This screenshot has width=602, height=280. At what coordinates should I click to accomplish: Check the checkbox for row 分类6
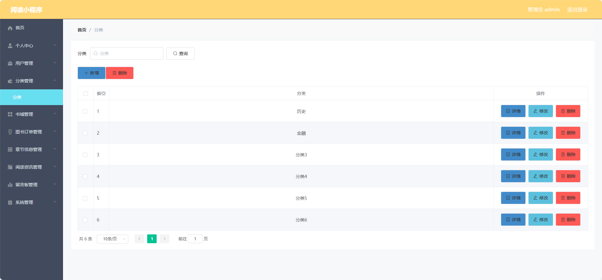pyautogui.click(x=85, y=220)
